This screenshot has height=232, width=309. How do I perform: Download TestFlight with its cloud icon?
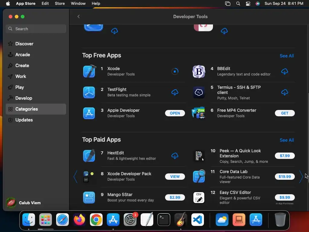[x=175, y=92]
